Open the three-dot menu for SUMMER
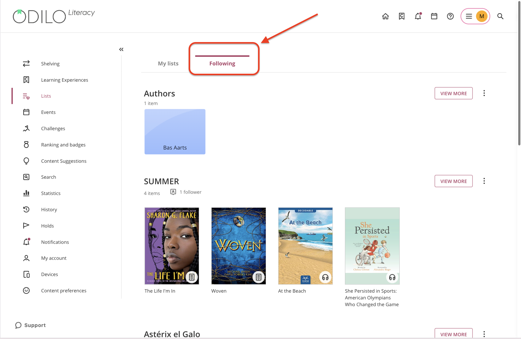Viewport: 521px width, 339px height. click(x=484, y=181)
